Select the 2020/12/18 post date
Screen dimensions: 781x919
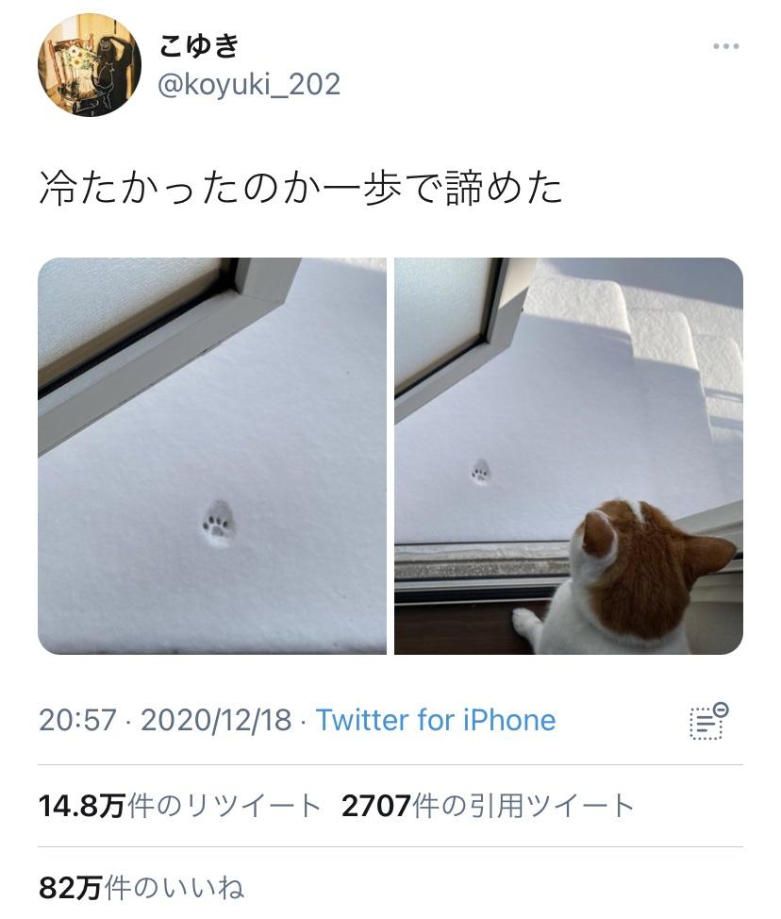tap(216, 720)
